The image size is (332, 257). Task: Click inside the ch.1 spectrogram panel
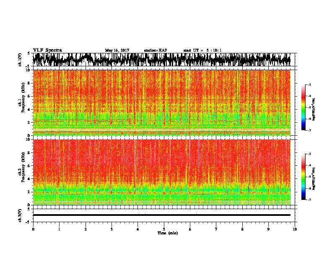point(161,102)
